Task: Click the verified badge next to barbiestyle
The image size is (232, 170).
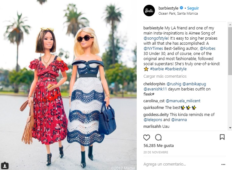Action: (x=181, y=8)
